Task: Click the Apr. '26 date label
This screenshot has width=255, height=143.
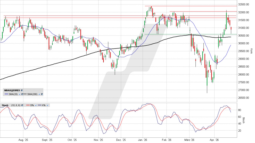Action: tap(214, 140)
